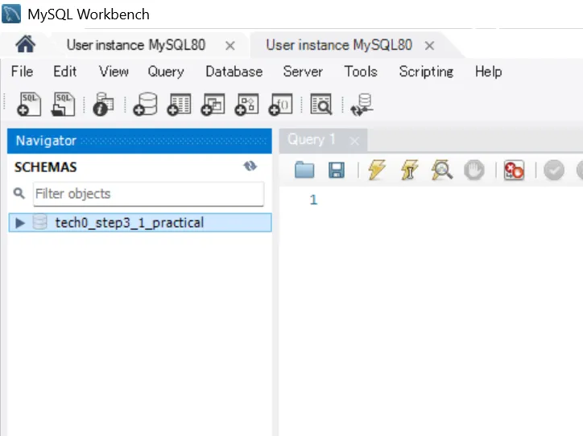Expand the tech0_step3_1_practical schema
This screenshot has width=583, height=436.
point(19,223)
